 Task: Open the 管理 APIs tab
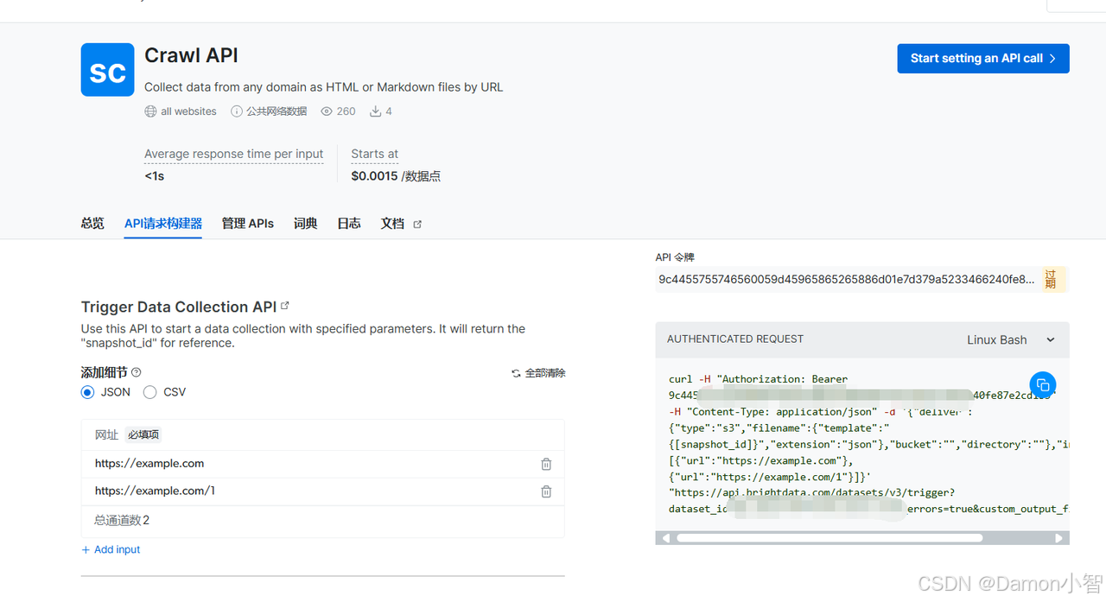tap(248, 223)
